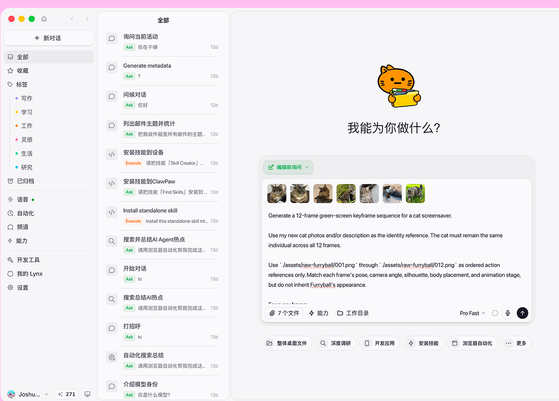Go back with the left arrow

72,19
